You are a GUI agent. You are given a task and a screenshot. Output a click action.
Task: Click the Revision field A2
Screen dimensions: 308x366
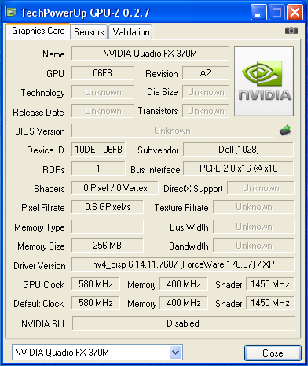coord(206,73)
